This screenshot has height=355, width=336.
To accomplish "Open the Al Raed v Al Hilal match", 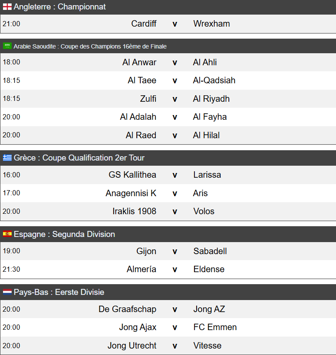I will (x=168, y=135).
